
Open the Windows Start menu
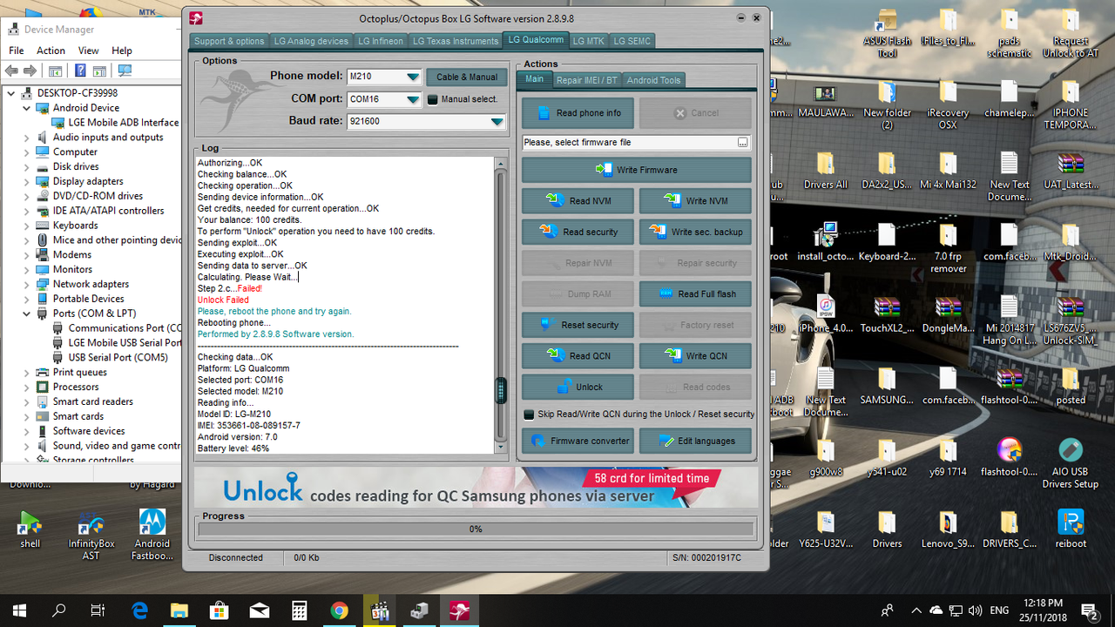click(x=20, y=610)
